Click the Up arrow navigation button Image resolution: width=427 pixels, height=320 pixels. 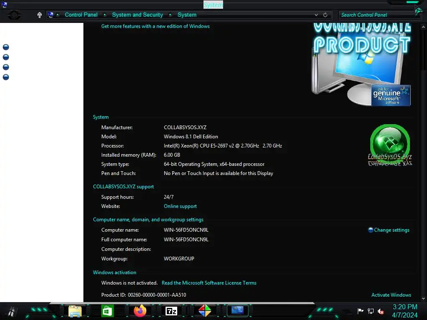pyautogui.click(x=40, y=15)
